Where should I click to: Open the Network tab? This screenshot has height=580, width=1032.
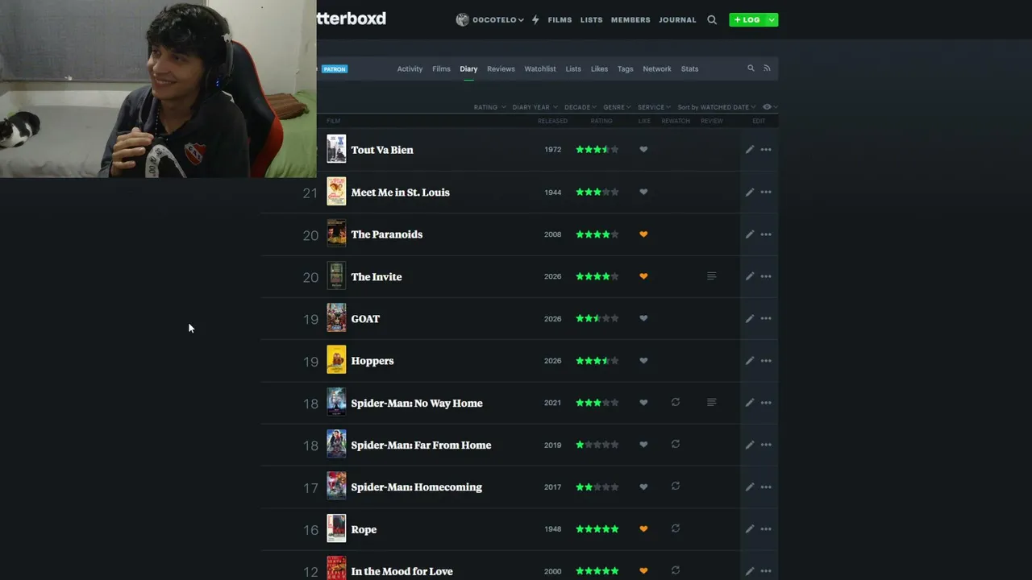pyautogui.click(x=657, y=68)
